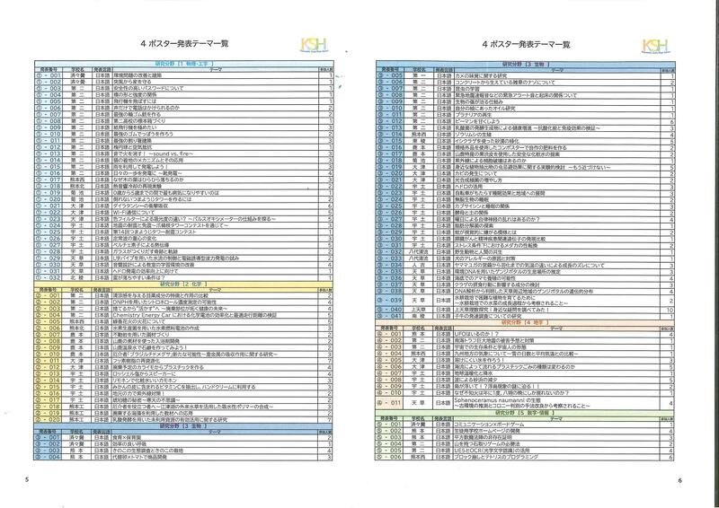Click the page number 5 at bottom left

pyautogui.click(x=28, y=480)
